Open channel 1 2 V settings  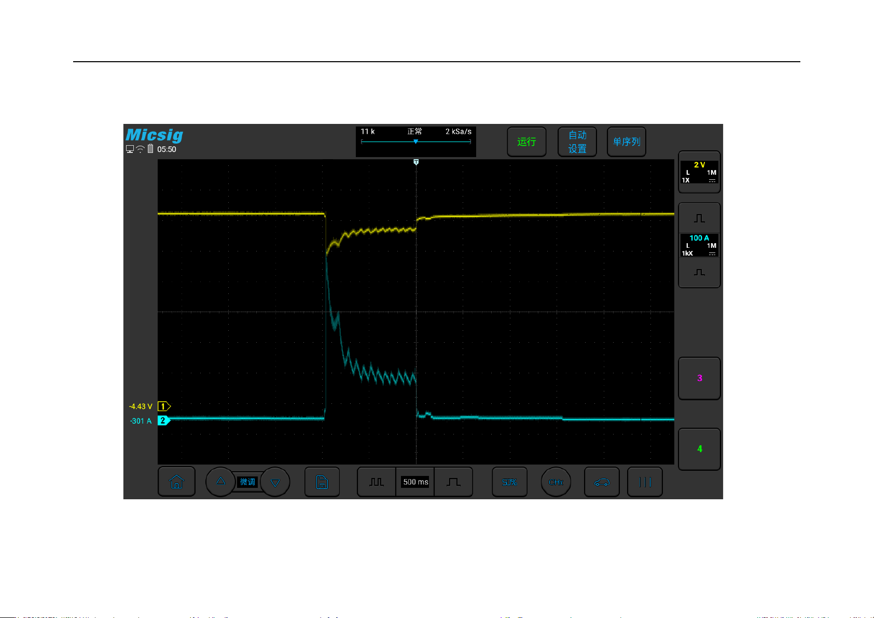[x=699, y=172]
